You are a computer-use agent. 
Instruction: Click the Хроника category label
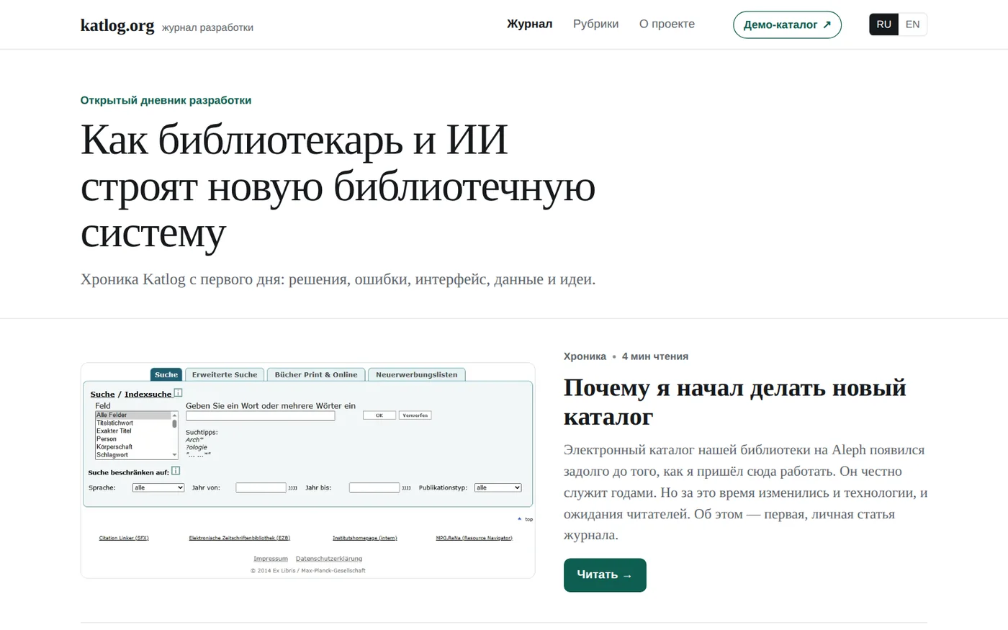[x=585, y=356]
